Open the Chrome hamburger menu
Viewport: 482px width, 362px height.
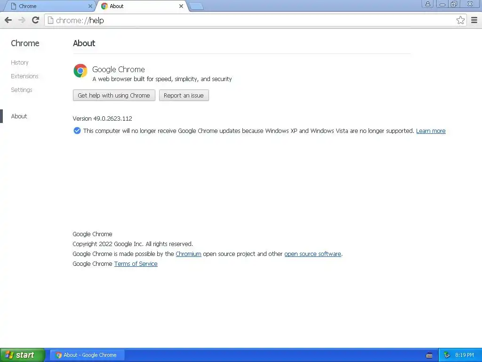[x=474, y=20]
